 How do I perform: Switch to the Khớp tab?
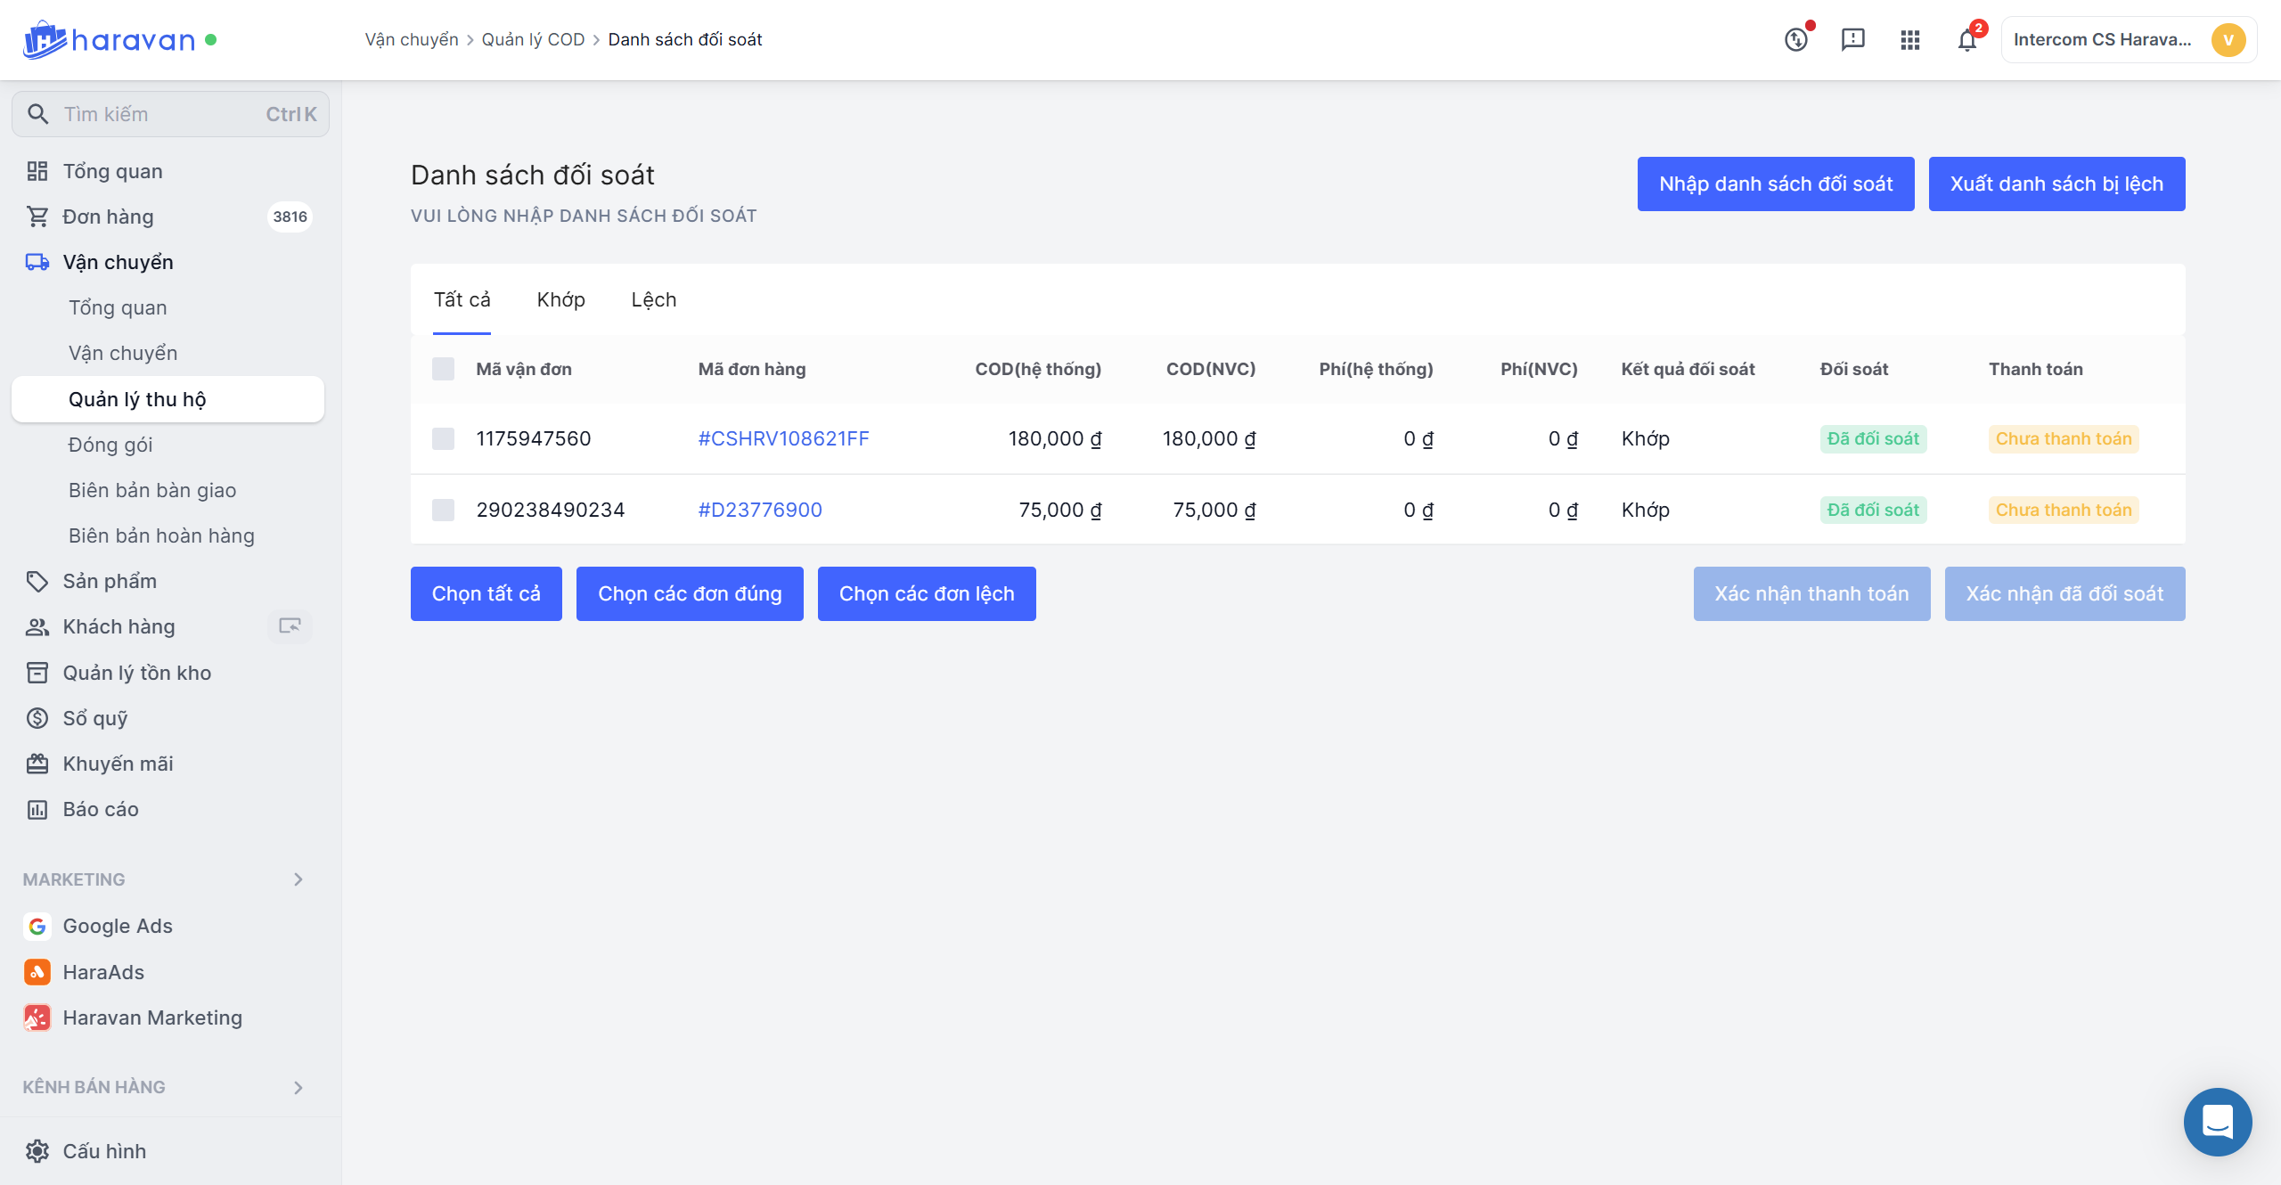(560, 299)
